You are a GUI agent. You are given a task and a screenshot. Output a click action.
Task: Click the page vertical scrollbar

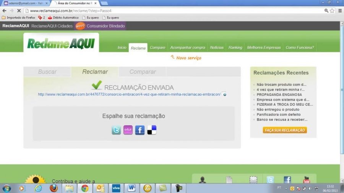point(342,90)
